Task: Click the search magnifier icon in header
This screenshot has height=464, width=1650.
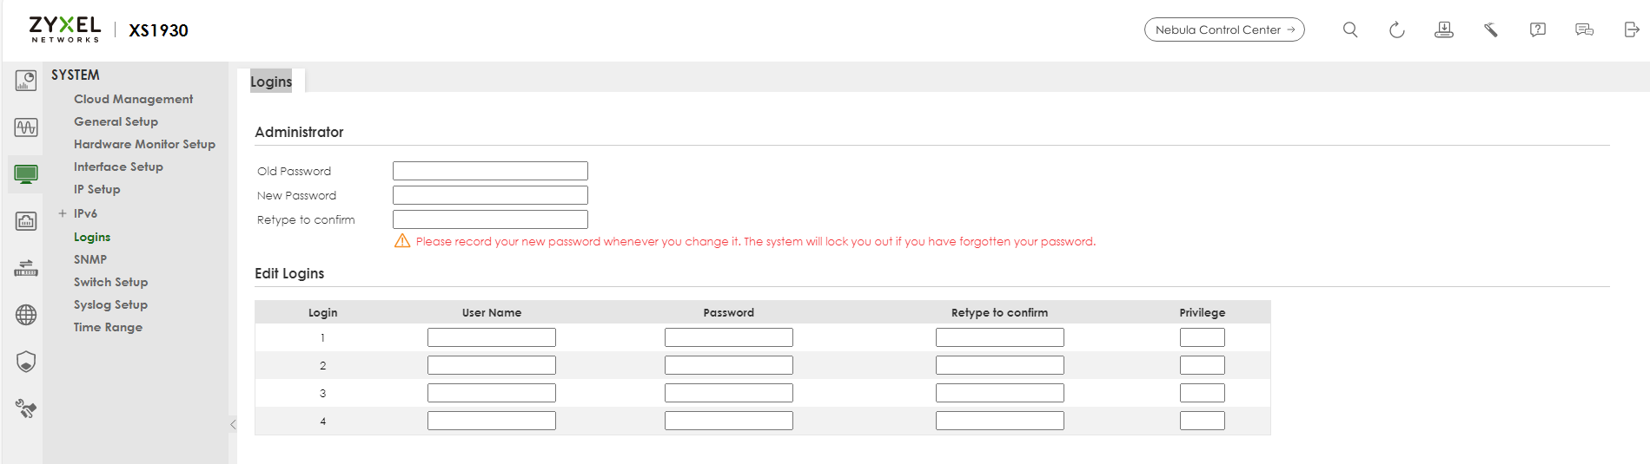Action: click(1350, 29)
